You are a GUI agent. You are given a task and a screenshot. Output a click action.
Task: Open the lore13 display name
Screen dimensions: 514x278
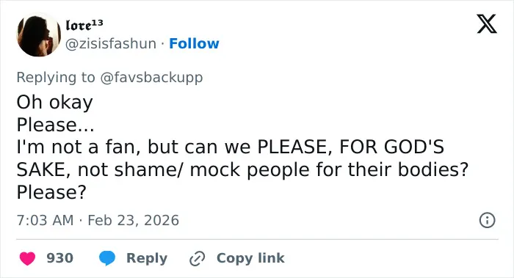(84, 24)
